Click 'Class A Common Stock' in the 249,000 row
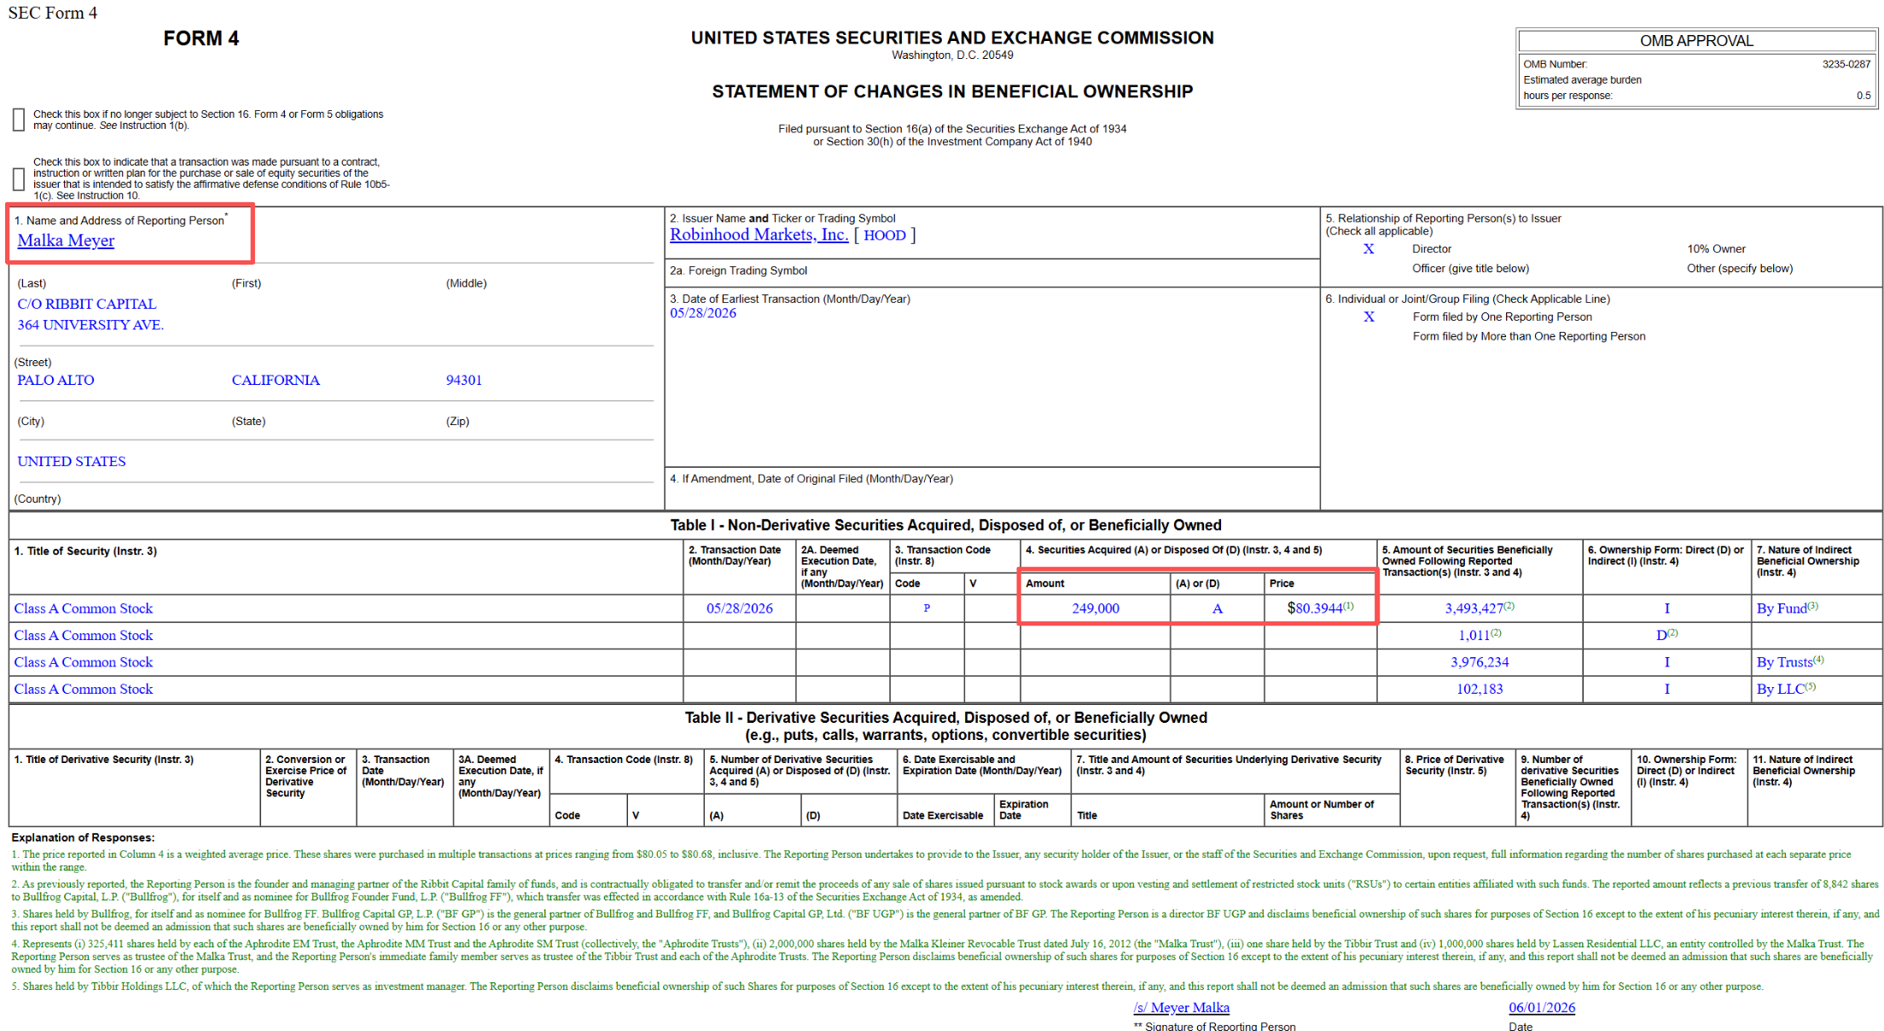The width and height of the screenshot is (1884, 1031). click(x=84, y=609)
